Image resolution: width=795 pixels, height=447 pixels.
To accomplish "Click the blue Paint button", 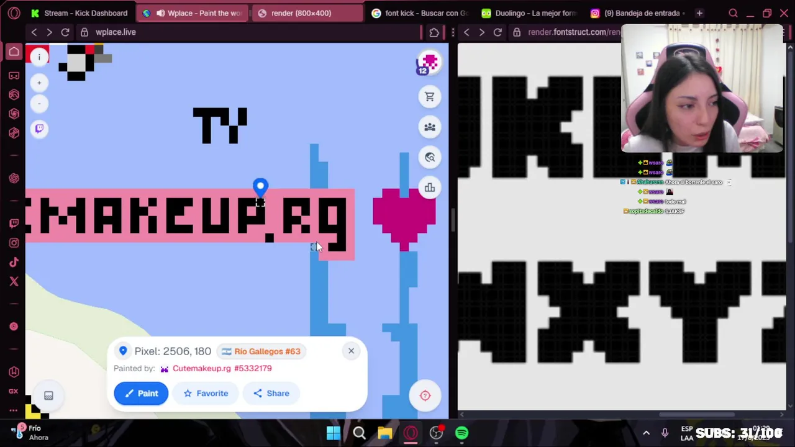I will point(141,393).
